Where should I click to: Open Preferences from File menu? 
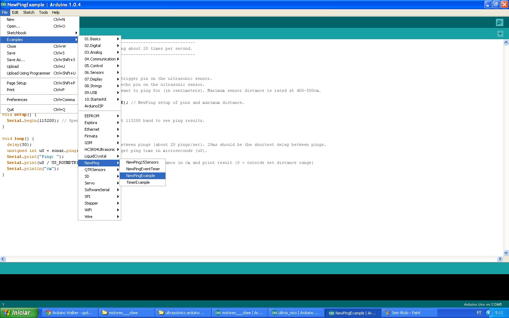pos(39,100)
